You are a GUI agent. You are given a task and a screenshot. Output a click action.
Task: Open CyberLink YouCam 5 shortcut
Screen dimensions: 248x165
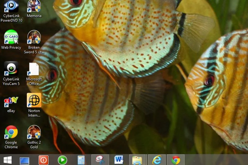[x=11, y=69]
